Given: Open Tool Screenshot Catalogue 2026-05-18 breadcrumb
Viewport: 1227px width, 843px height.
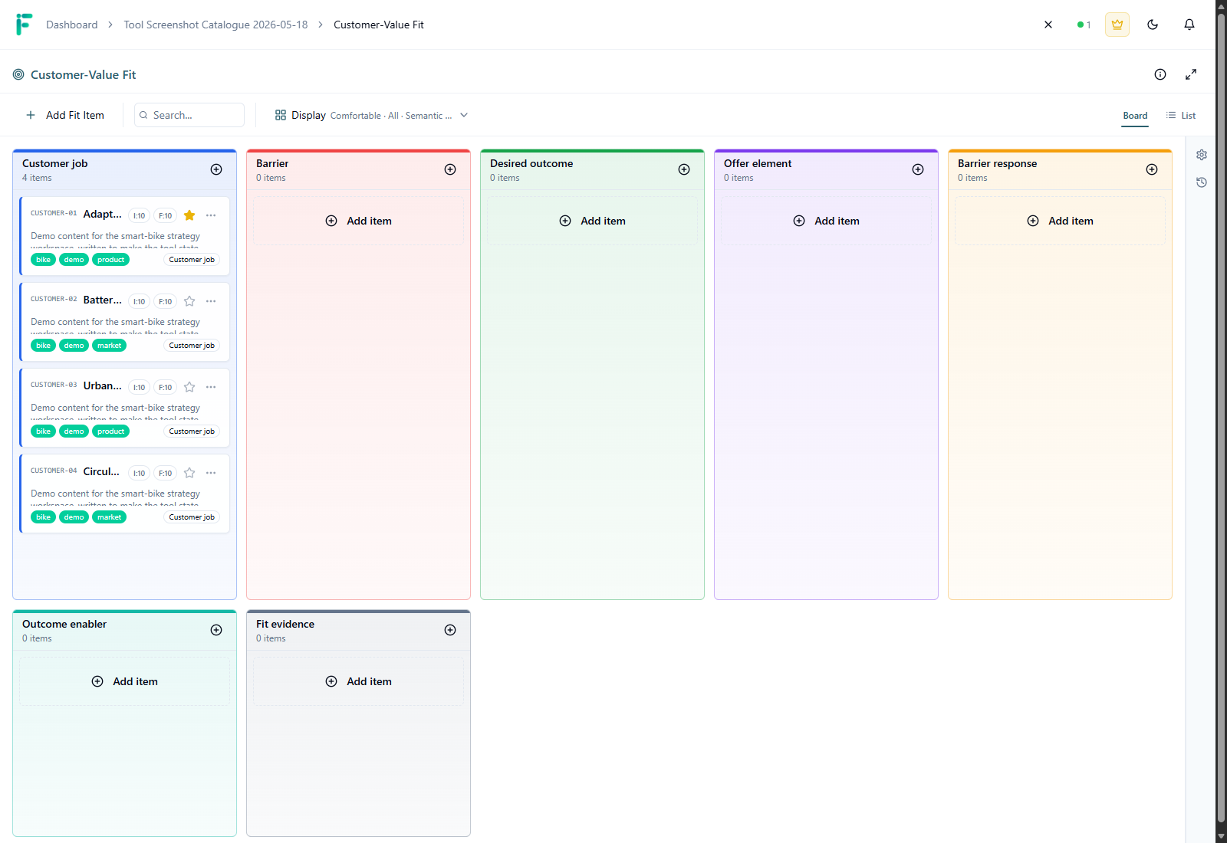Looking at the screenshot, I should (x=215, y=25).
